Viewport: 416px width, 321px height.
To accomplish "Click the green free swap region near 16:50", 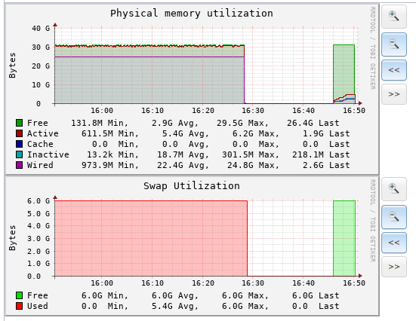I will (344, 238).
